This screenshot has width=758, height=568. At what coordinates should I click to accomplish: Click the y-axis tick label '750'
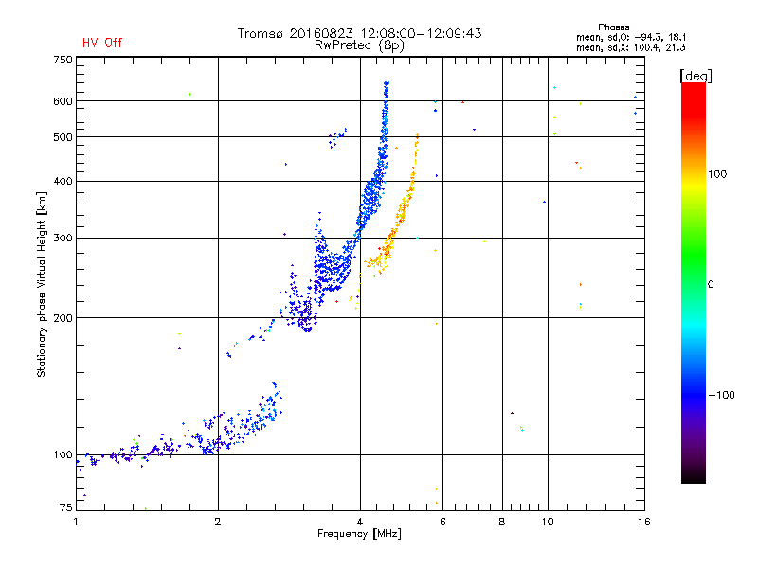click(x=63, y=60)
